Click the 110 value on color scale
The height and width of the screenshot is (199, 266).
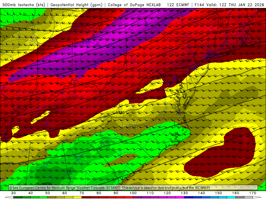tap(150, 193)
